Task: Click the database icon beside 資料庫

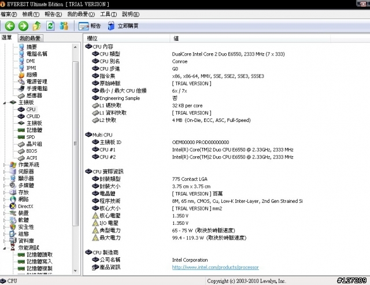Action: click(x=13, y=240)
